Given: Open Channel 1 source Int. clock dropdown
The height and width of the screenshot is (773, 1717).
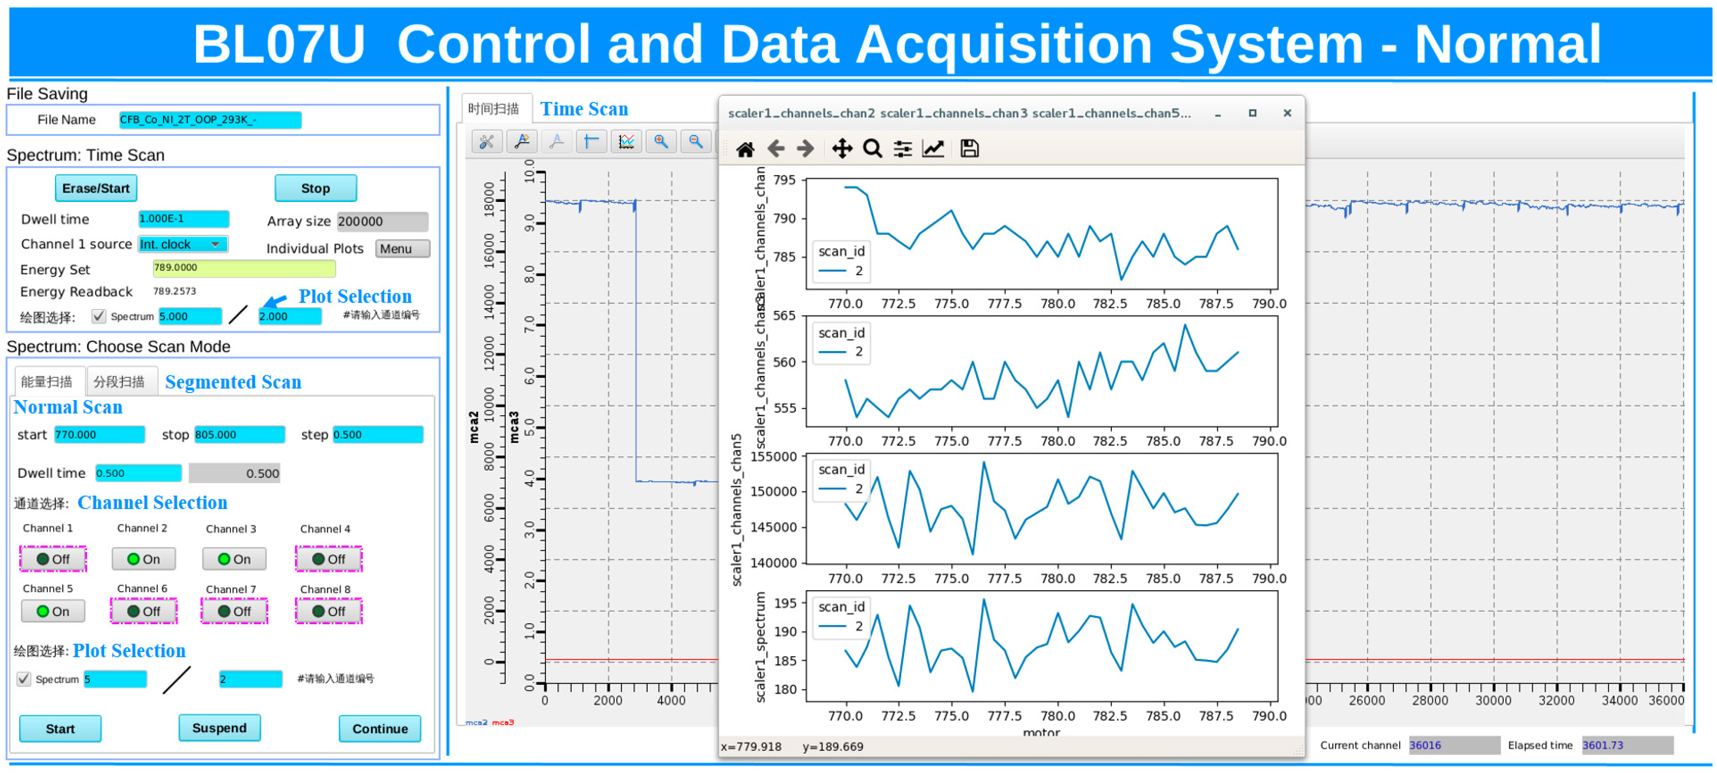Looking at the screenshot, I should 183,244.
